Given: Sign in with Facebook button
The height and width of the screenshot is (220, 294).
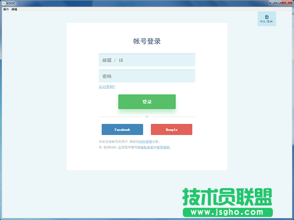Looking at the screenshot, I should tap(122, 130).
